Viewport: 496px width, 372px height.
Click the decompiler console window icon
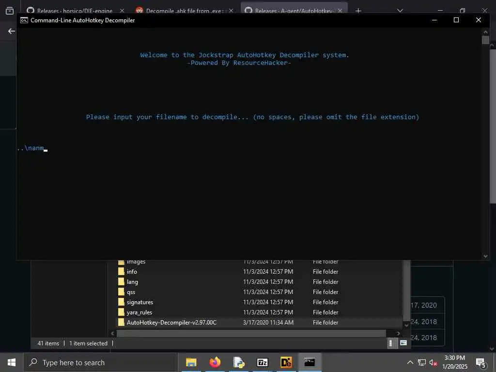[x=24, y=20]
